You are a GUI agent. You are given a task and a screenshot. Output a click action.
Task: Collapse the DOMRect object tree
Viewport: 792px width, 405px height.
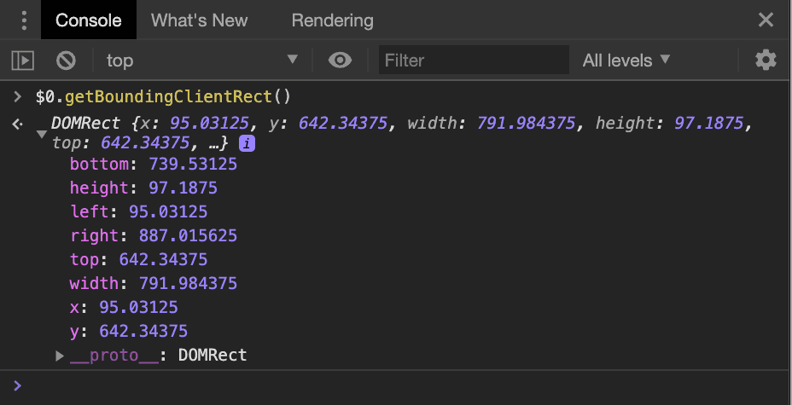click(x=41, y=135)
